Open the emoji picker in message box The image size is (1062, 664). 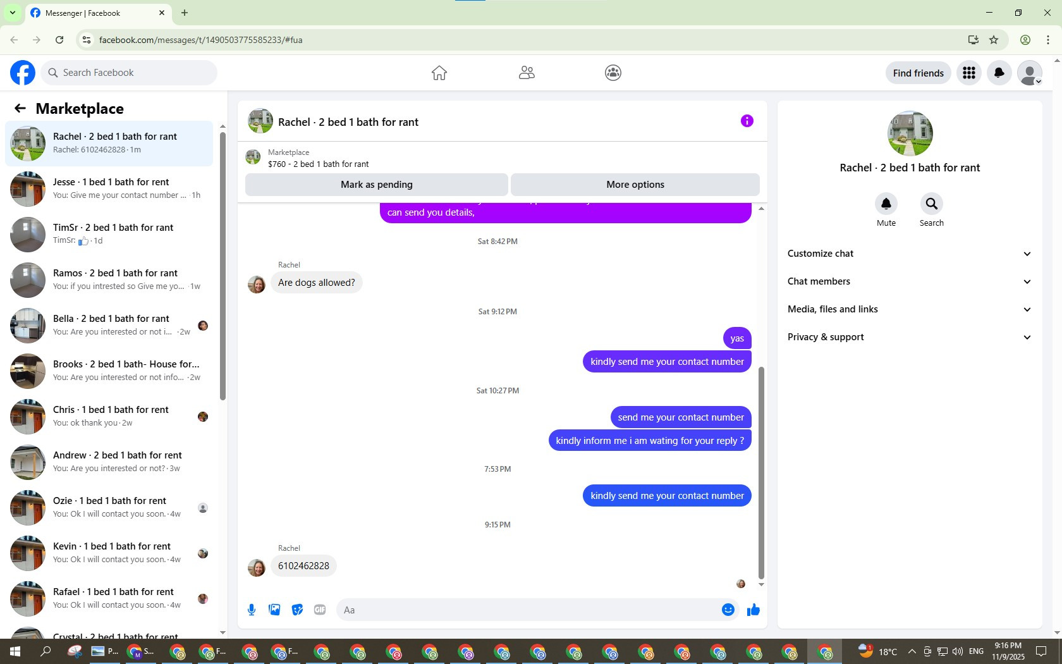tap(728, 610)
